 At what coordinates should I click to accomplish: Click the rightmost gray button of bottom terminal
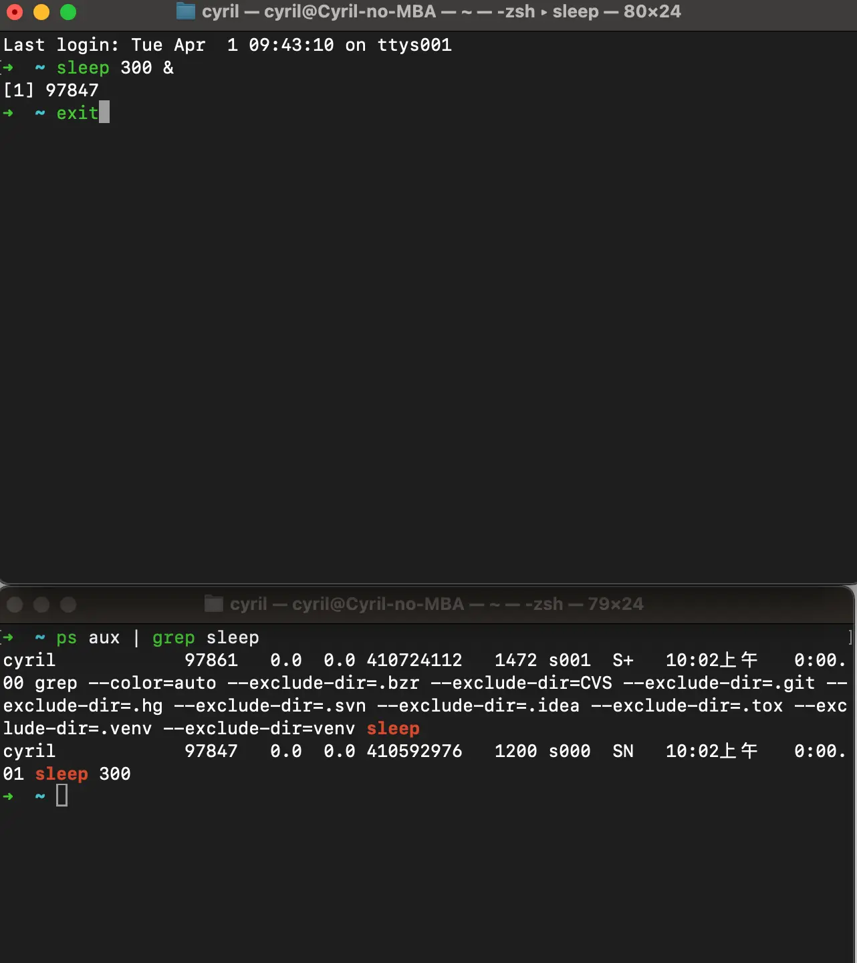pyautogui.click(x=68, y=605)
